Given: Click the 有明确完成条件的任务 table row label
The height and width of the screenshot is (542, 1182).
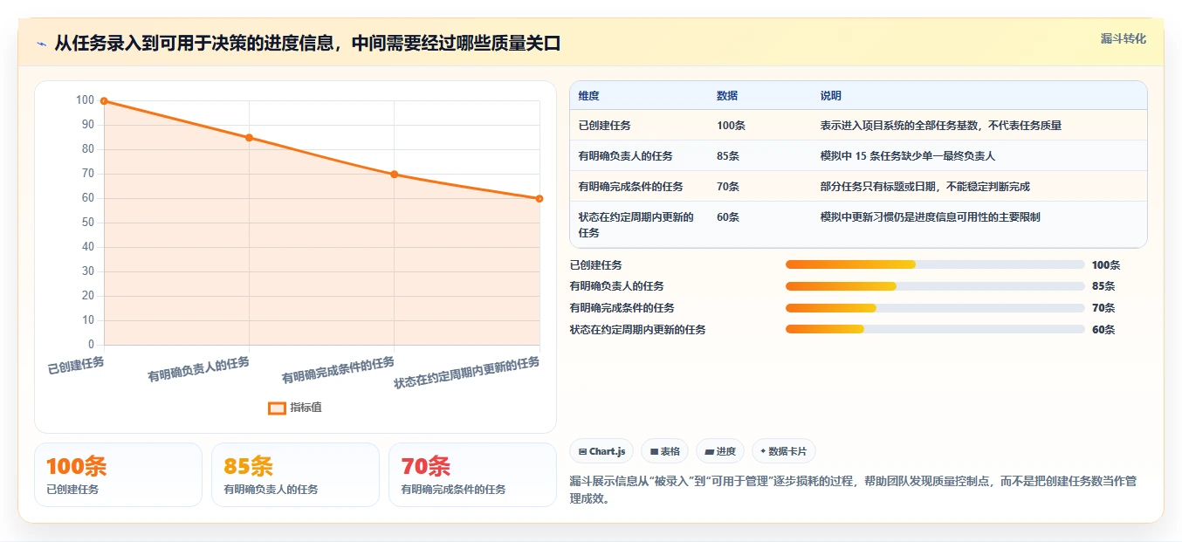Looking at the screenshot, I should [631, 187].
